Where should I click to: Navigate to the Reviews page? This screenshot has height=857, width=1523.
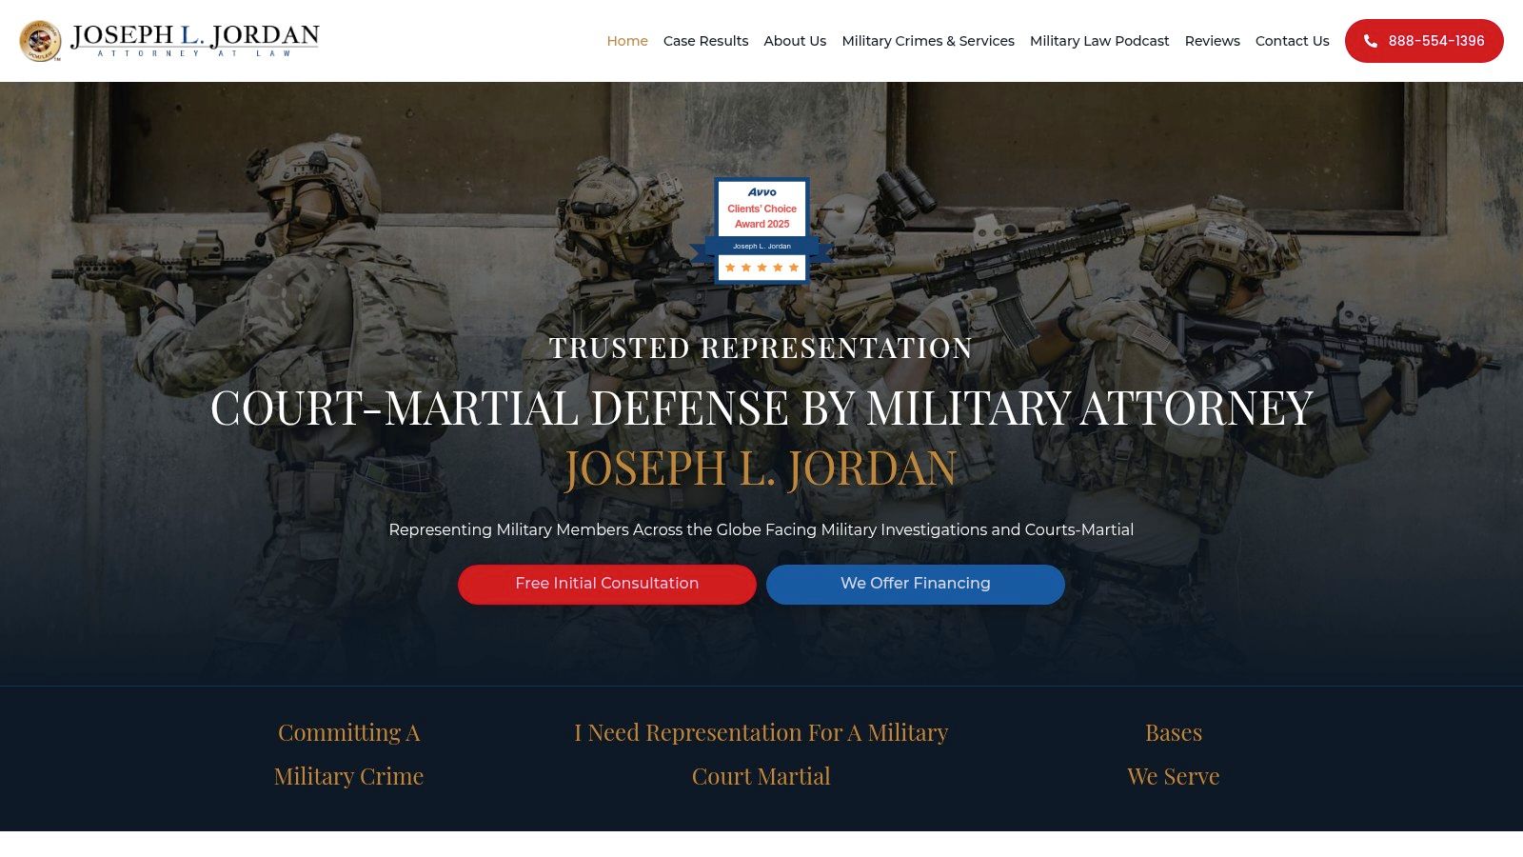point(1212,41)
